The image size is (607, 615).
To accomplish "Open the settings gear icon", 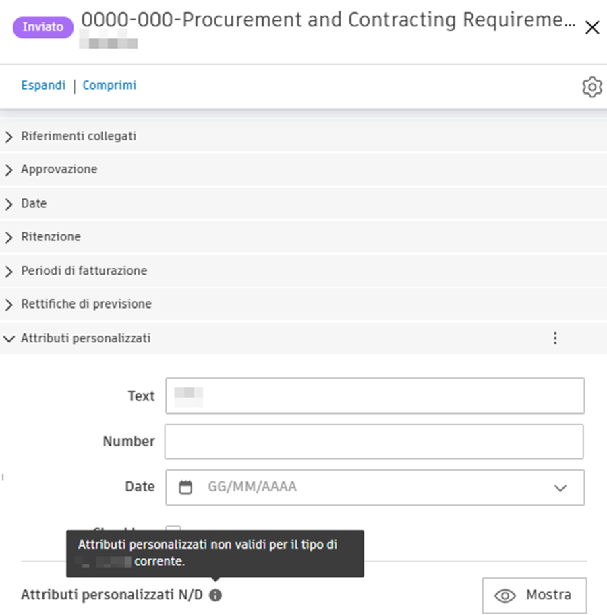I will pyautogui.click(x=591, y=86).
